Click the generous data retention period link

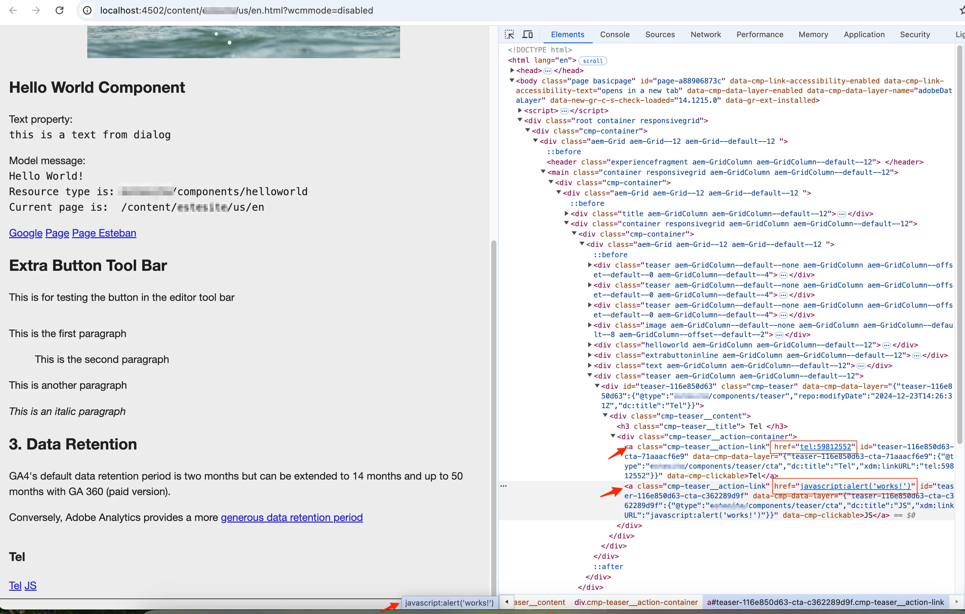click(x=292, y=517)
